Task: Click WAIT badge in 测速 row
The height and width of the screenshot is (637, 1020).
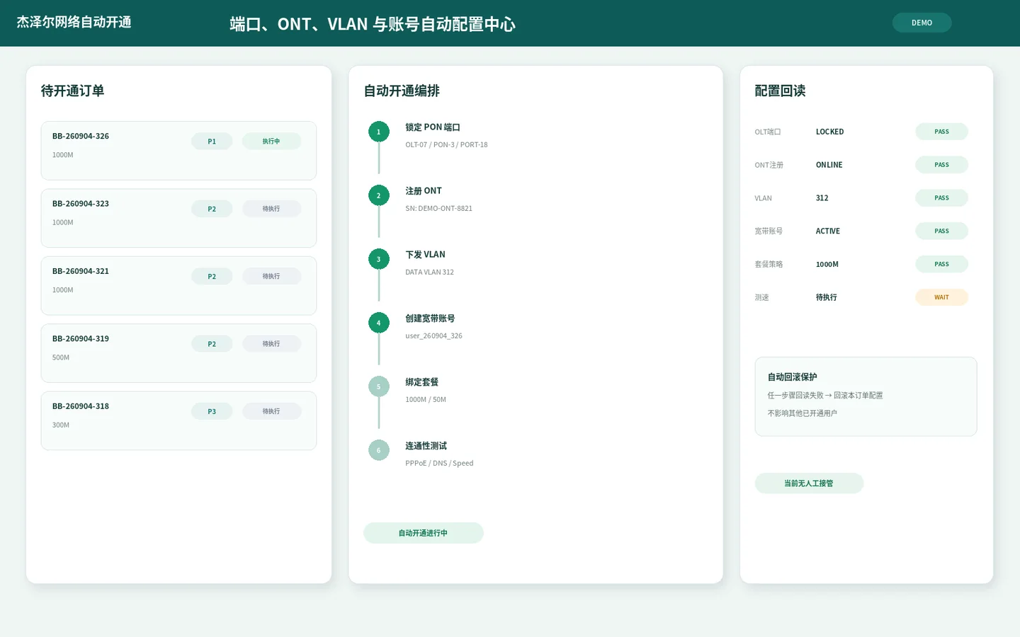Action: pyautogui.click(x=941, y=297)
